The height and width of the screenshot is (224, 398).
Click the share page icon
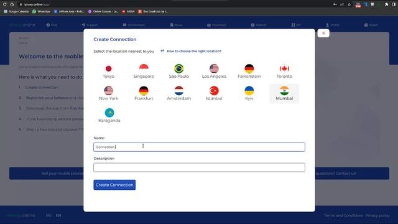[x=342, y=4]
